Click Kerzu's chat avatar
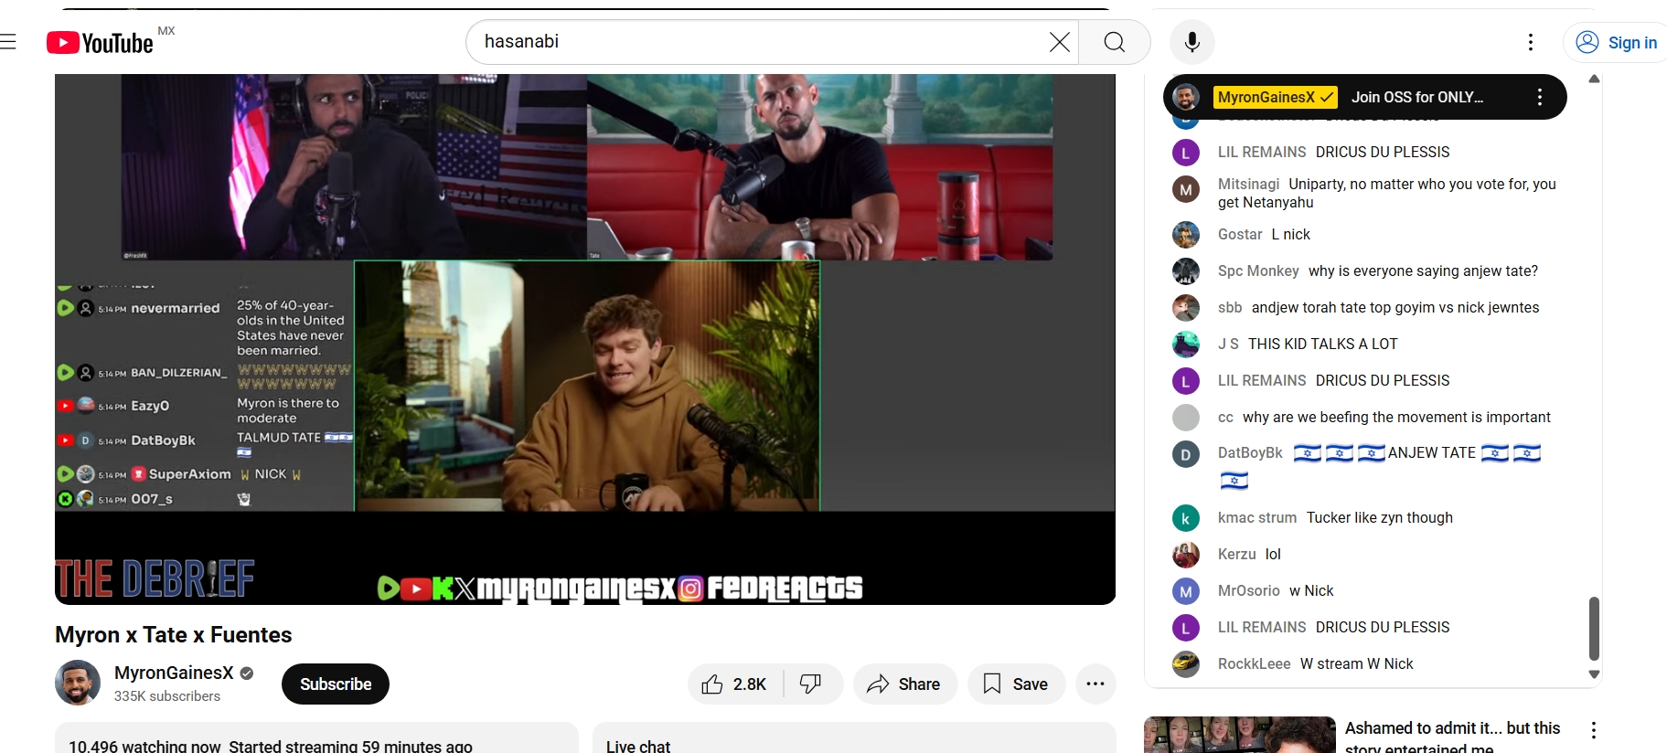Screen dimensions: 1667x753 pyautogui.click(x=1186, y=555)
